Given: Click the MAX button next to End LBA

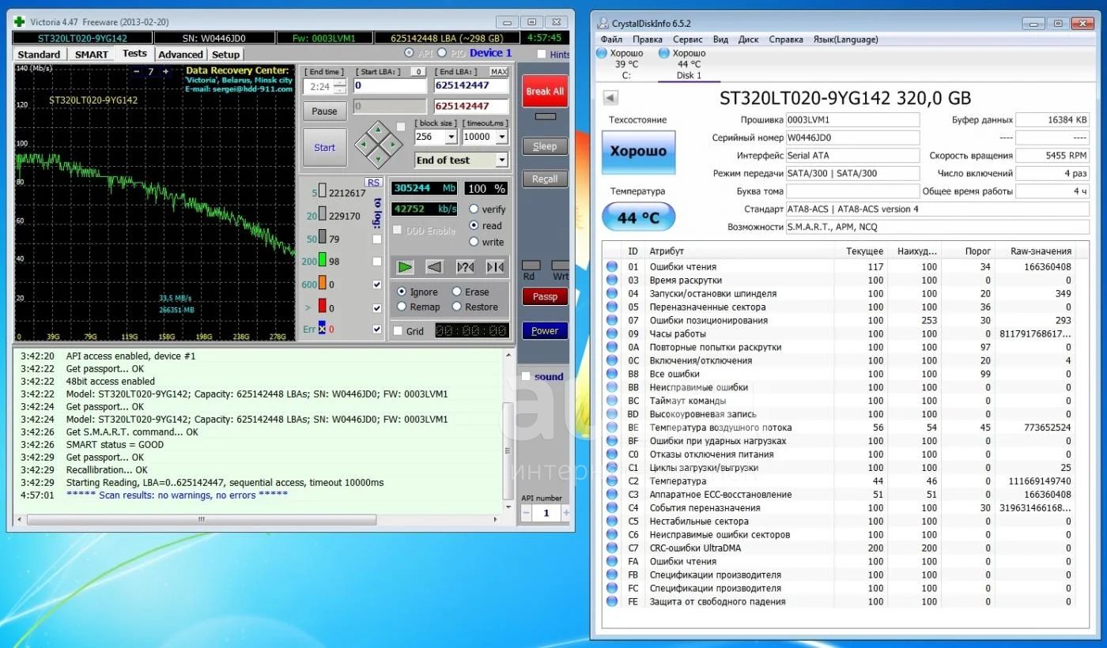Looking at the screenshot, I should click(500, 72).
